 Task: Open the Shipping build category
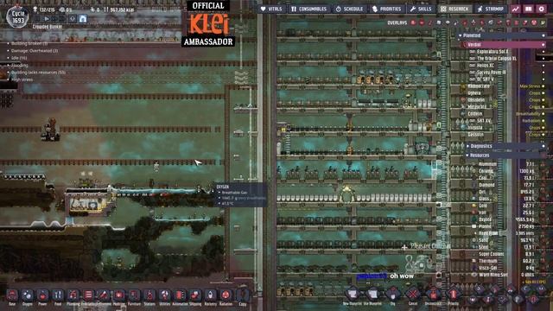point(195,296)
